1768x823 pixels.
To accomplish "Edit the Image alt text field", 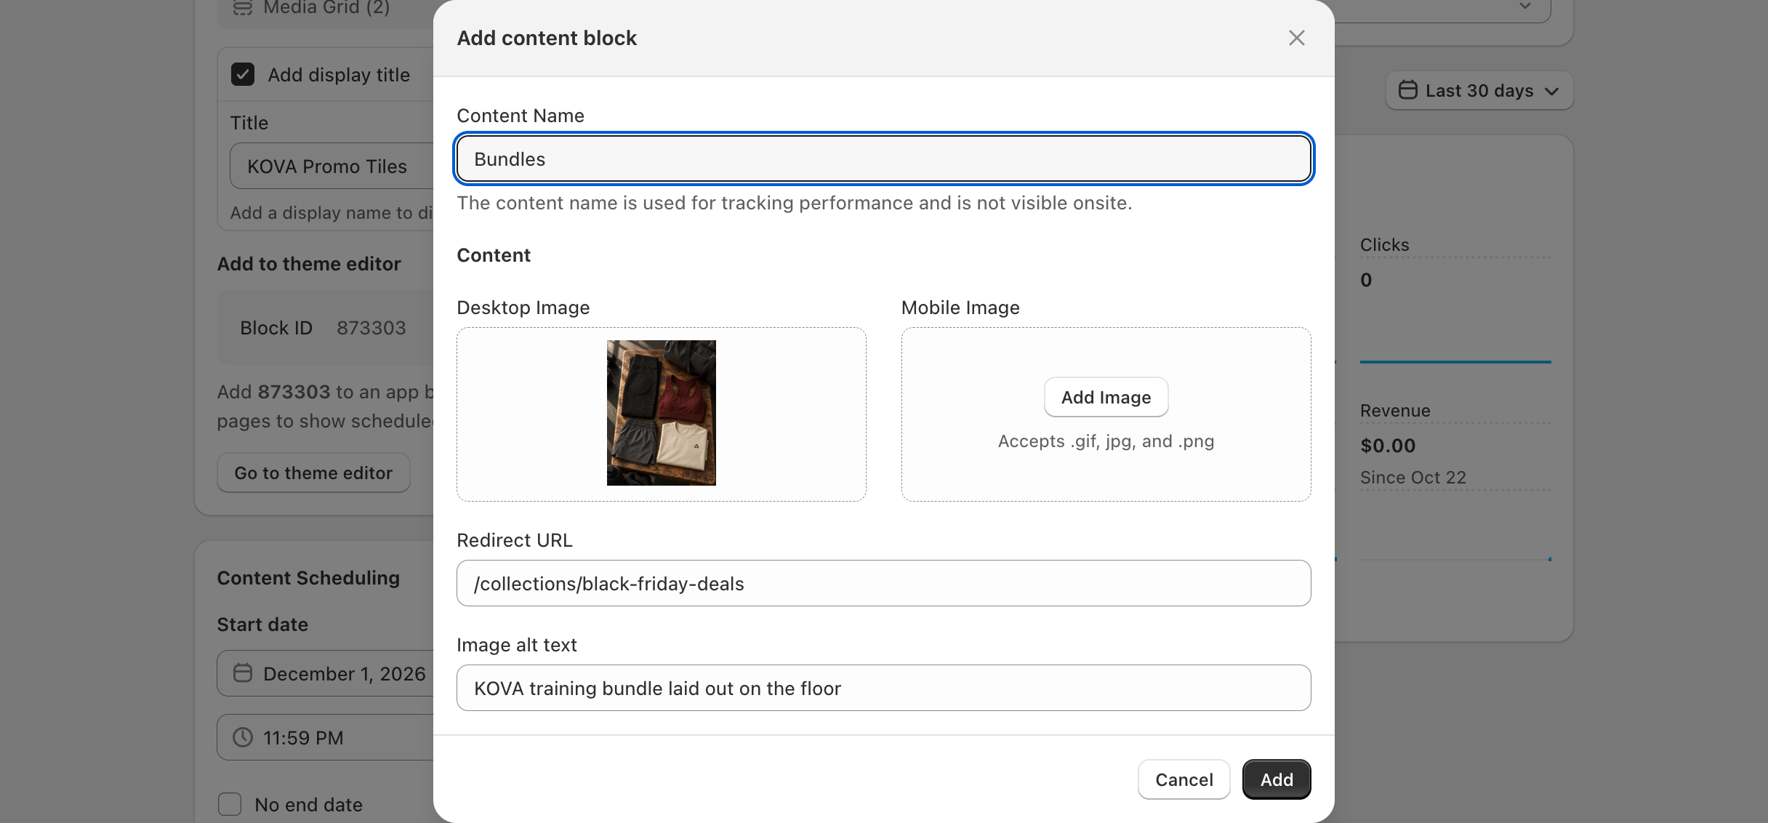I will pyautogui.click(x=883, y=688).
